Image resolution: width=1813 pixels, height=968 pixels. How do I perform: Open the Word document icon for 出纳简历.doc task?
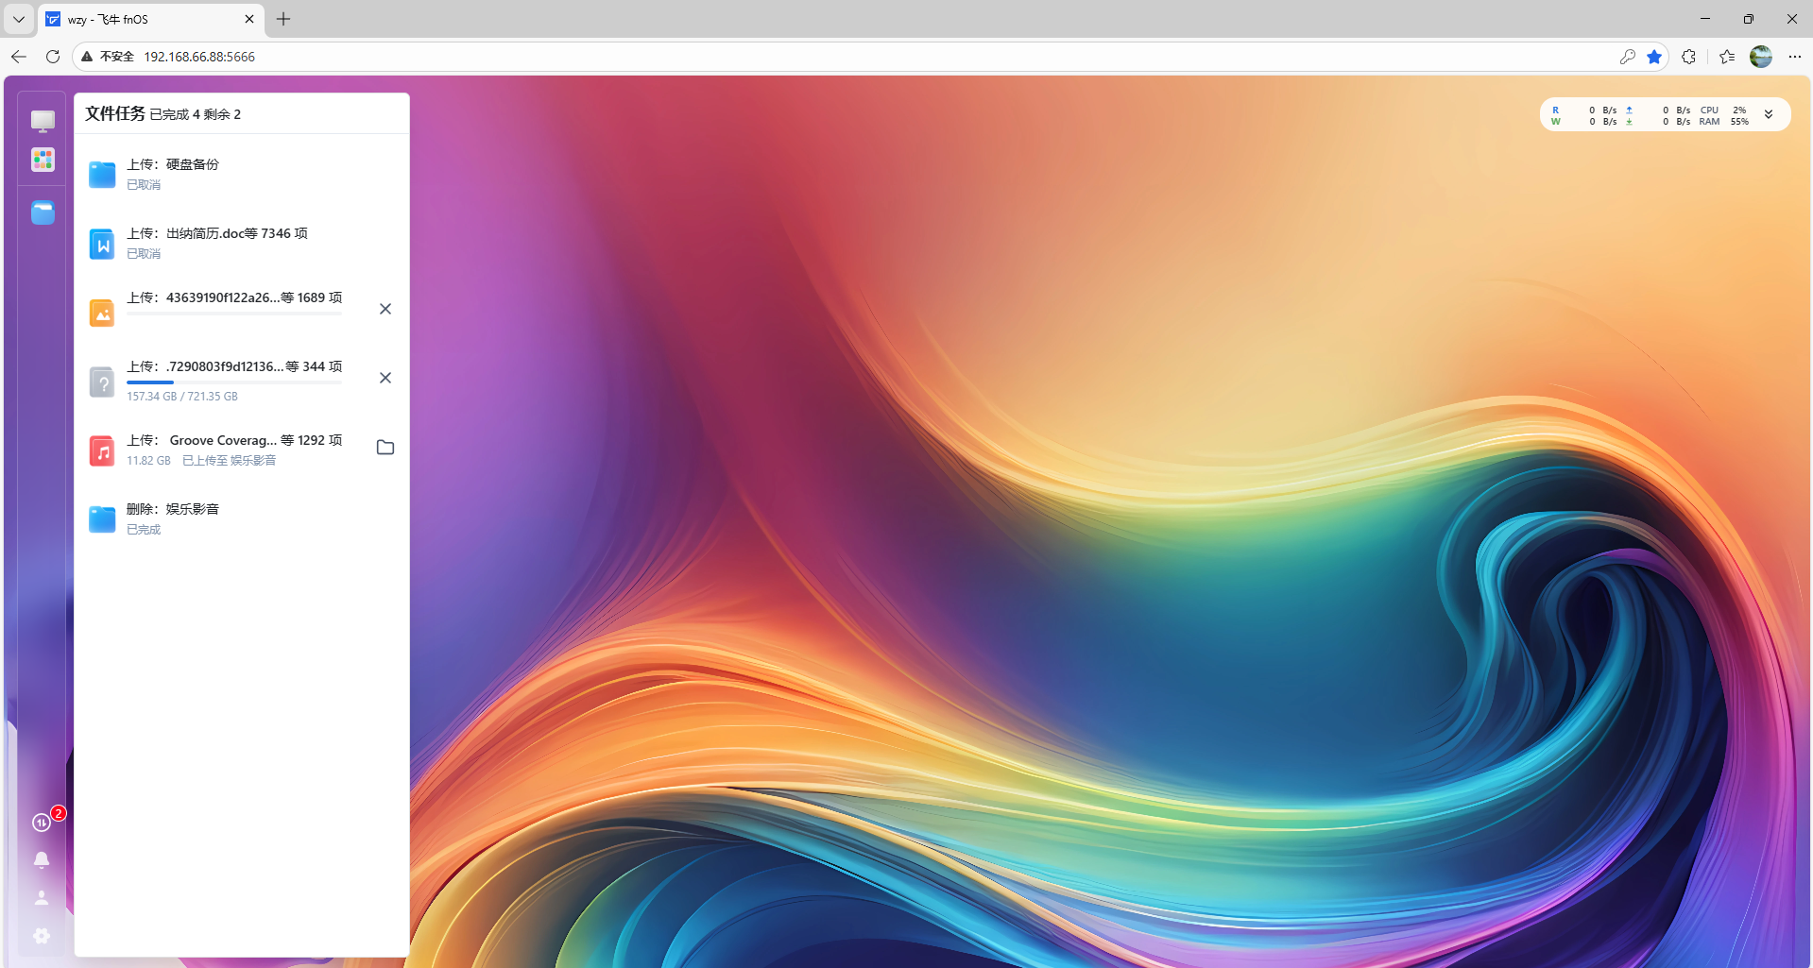[x=101, y=243]
